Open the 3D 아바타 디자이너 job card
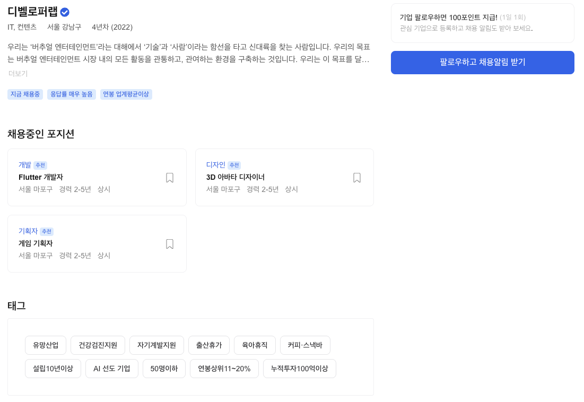The image size is (584, 402). pos(284,177)
